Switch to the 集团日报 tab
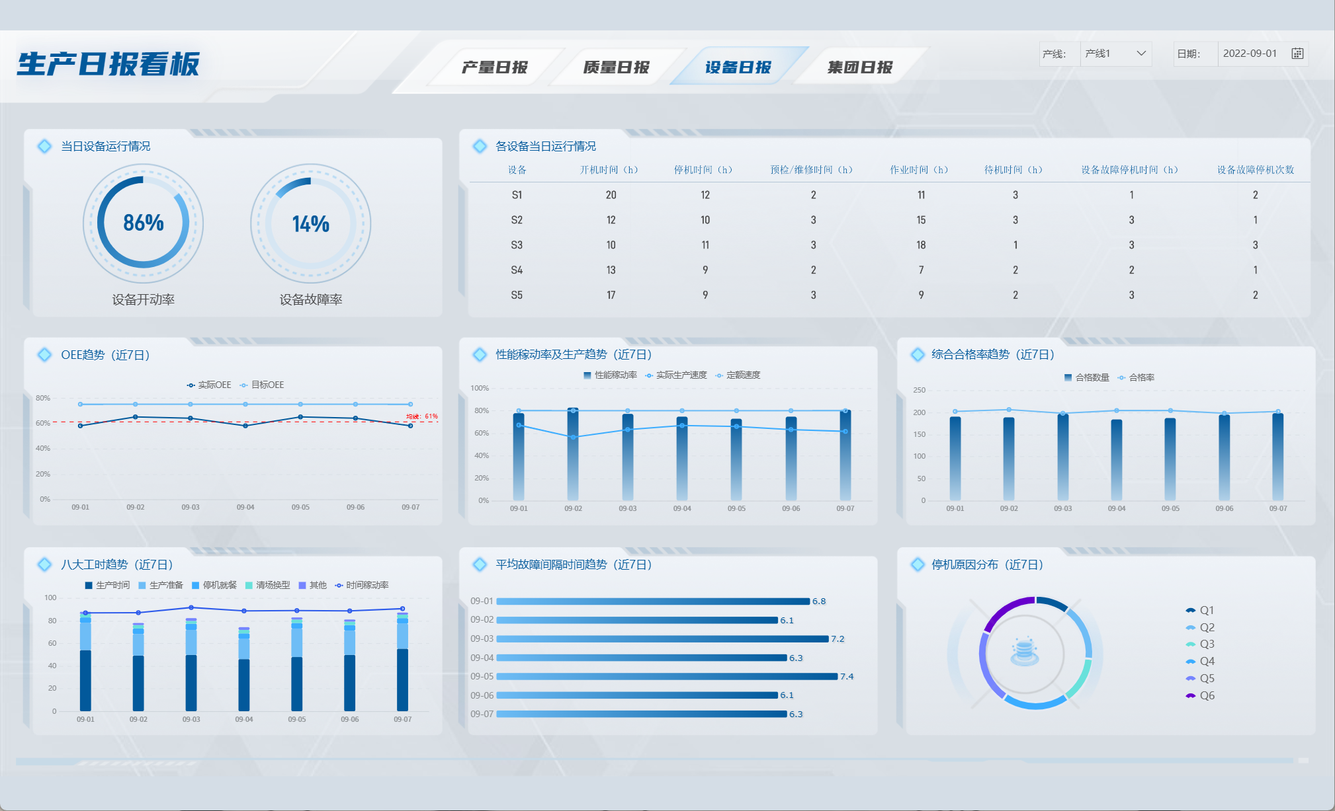Image resolution: width=1335 pixels, height=811 pixels. tap(859, 67)
